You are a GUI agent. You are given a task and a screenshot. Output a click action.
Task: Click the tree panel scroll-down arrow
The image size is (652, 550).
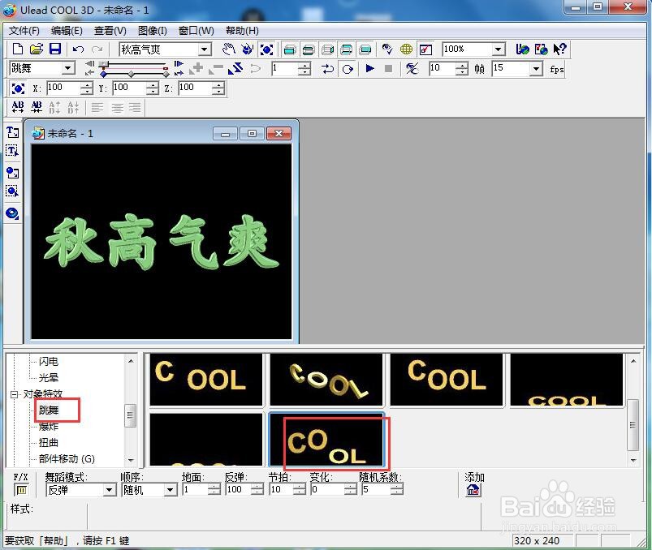tap(131, 460)
